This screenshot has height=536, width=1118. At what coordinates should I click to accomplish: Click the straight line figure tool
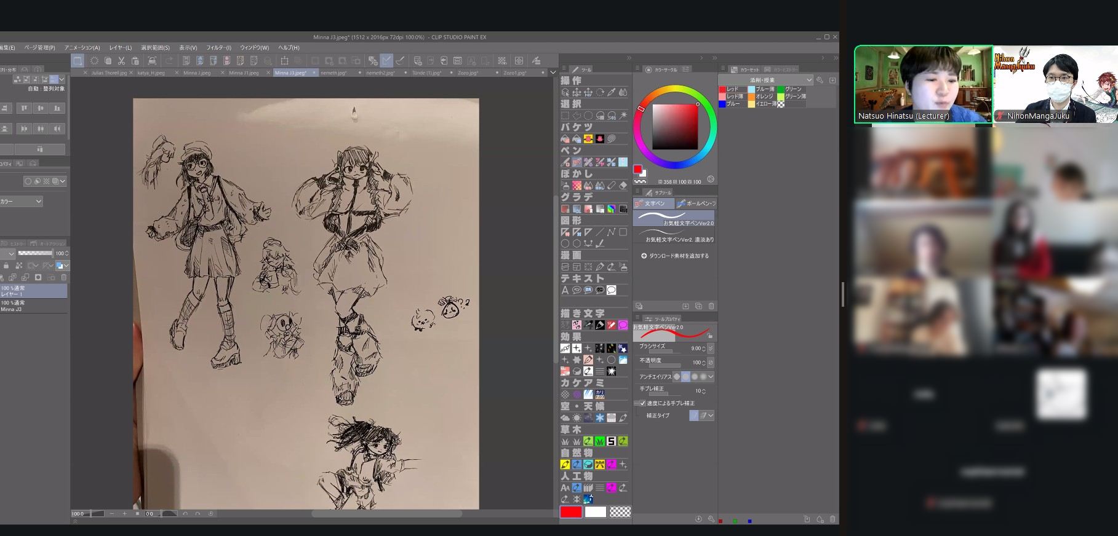pos(600,232)
